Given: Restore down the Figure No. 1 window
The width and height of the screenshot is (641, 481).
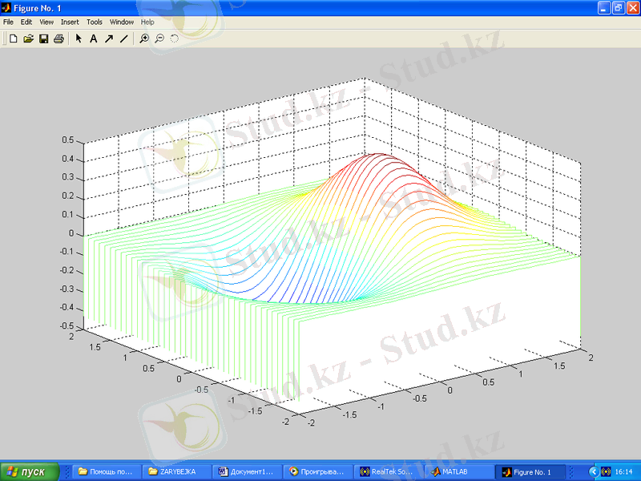Looking at the screenshot, I should coord(618,8).
